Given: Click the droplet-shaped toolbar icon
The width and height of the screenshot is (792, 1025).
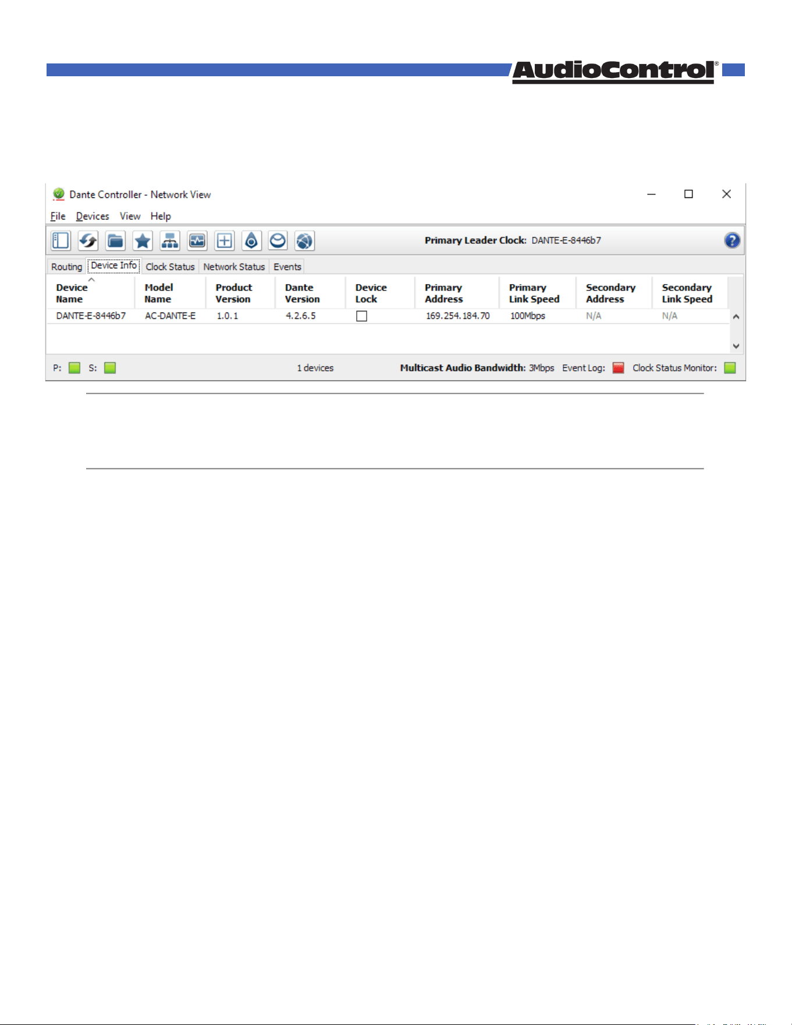Looking at the screenshot, I should click(251, 240).
